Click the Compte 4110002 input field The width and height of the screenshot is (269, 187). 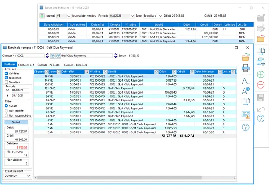click(28, 55)
